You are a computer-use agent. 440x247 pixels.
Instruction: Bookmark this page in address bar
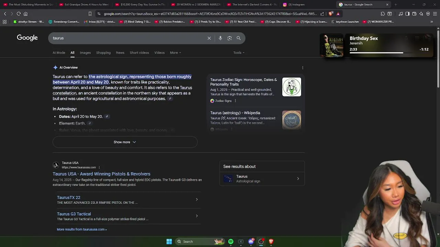pyautogui.click(x=90, y=14)
